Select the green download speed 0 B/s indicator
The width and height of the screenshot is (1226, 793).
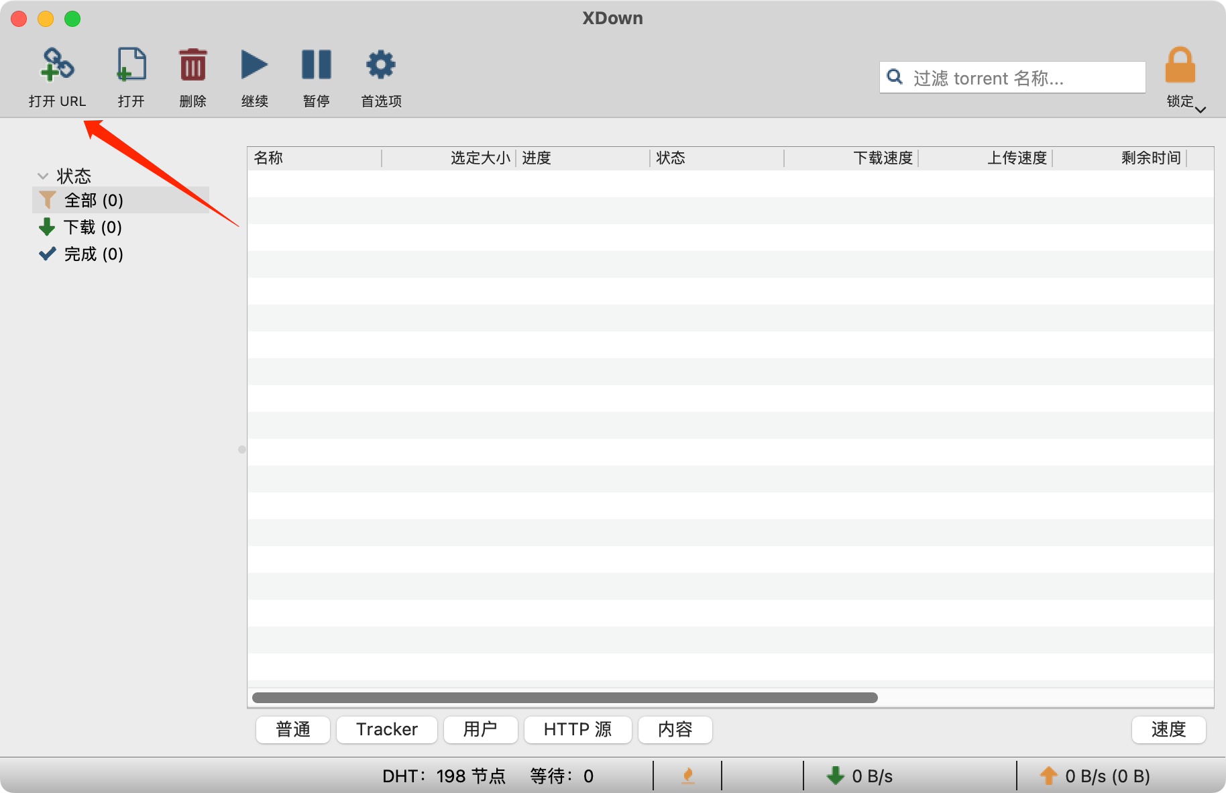[859, 776]
